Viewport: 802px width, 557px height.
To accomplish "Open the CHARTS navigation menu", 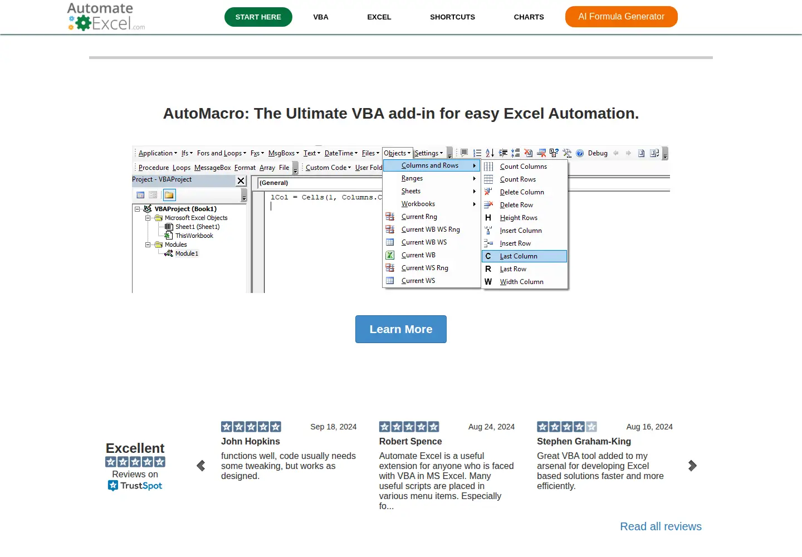I will coord(529,17).
